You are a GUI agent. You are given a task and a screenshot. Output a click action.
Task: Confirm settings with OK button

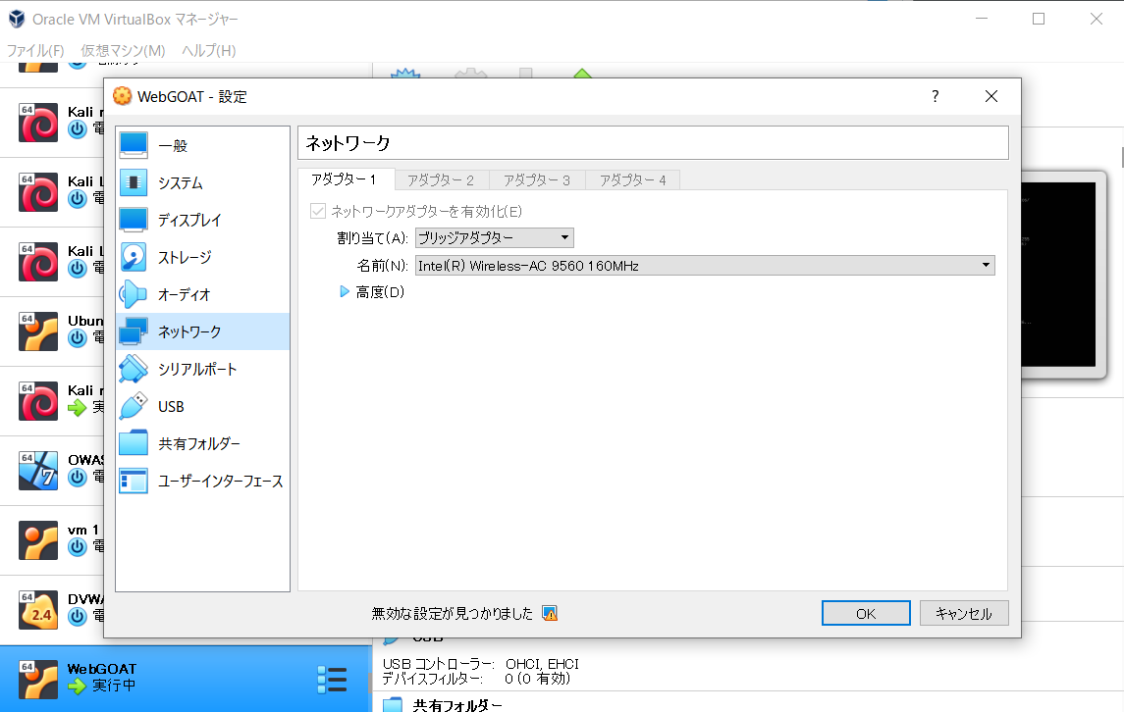pos(866,613)
